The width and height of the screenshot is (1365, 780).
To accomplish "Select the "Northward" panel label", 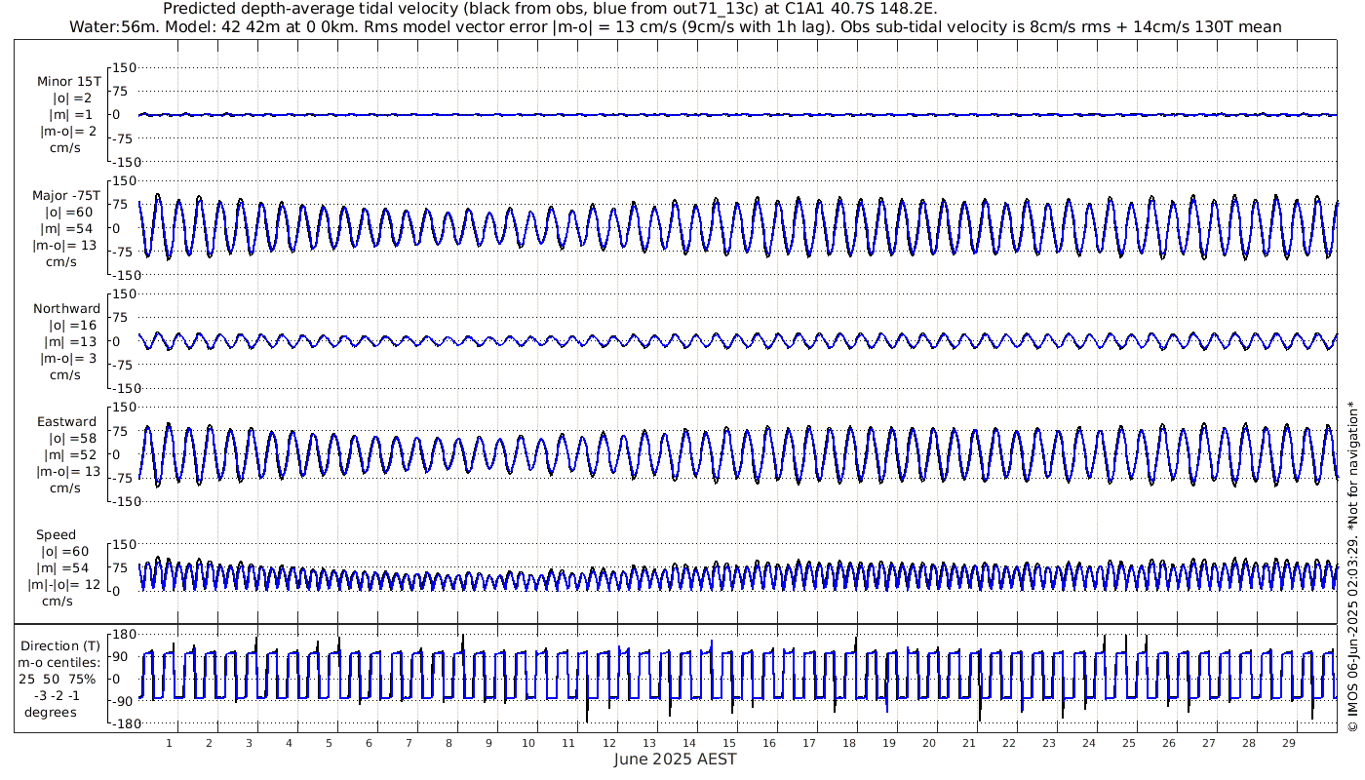I will click(67, 308).
